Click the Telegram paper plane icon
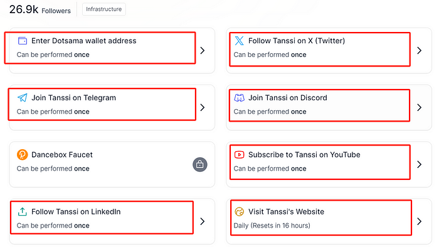The image size is (439, 252). point(23,98)
